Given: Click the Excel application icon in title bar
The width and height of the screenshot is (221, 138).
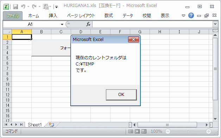Looking at the screenshot, I should pos(6,7).
